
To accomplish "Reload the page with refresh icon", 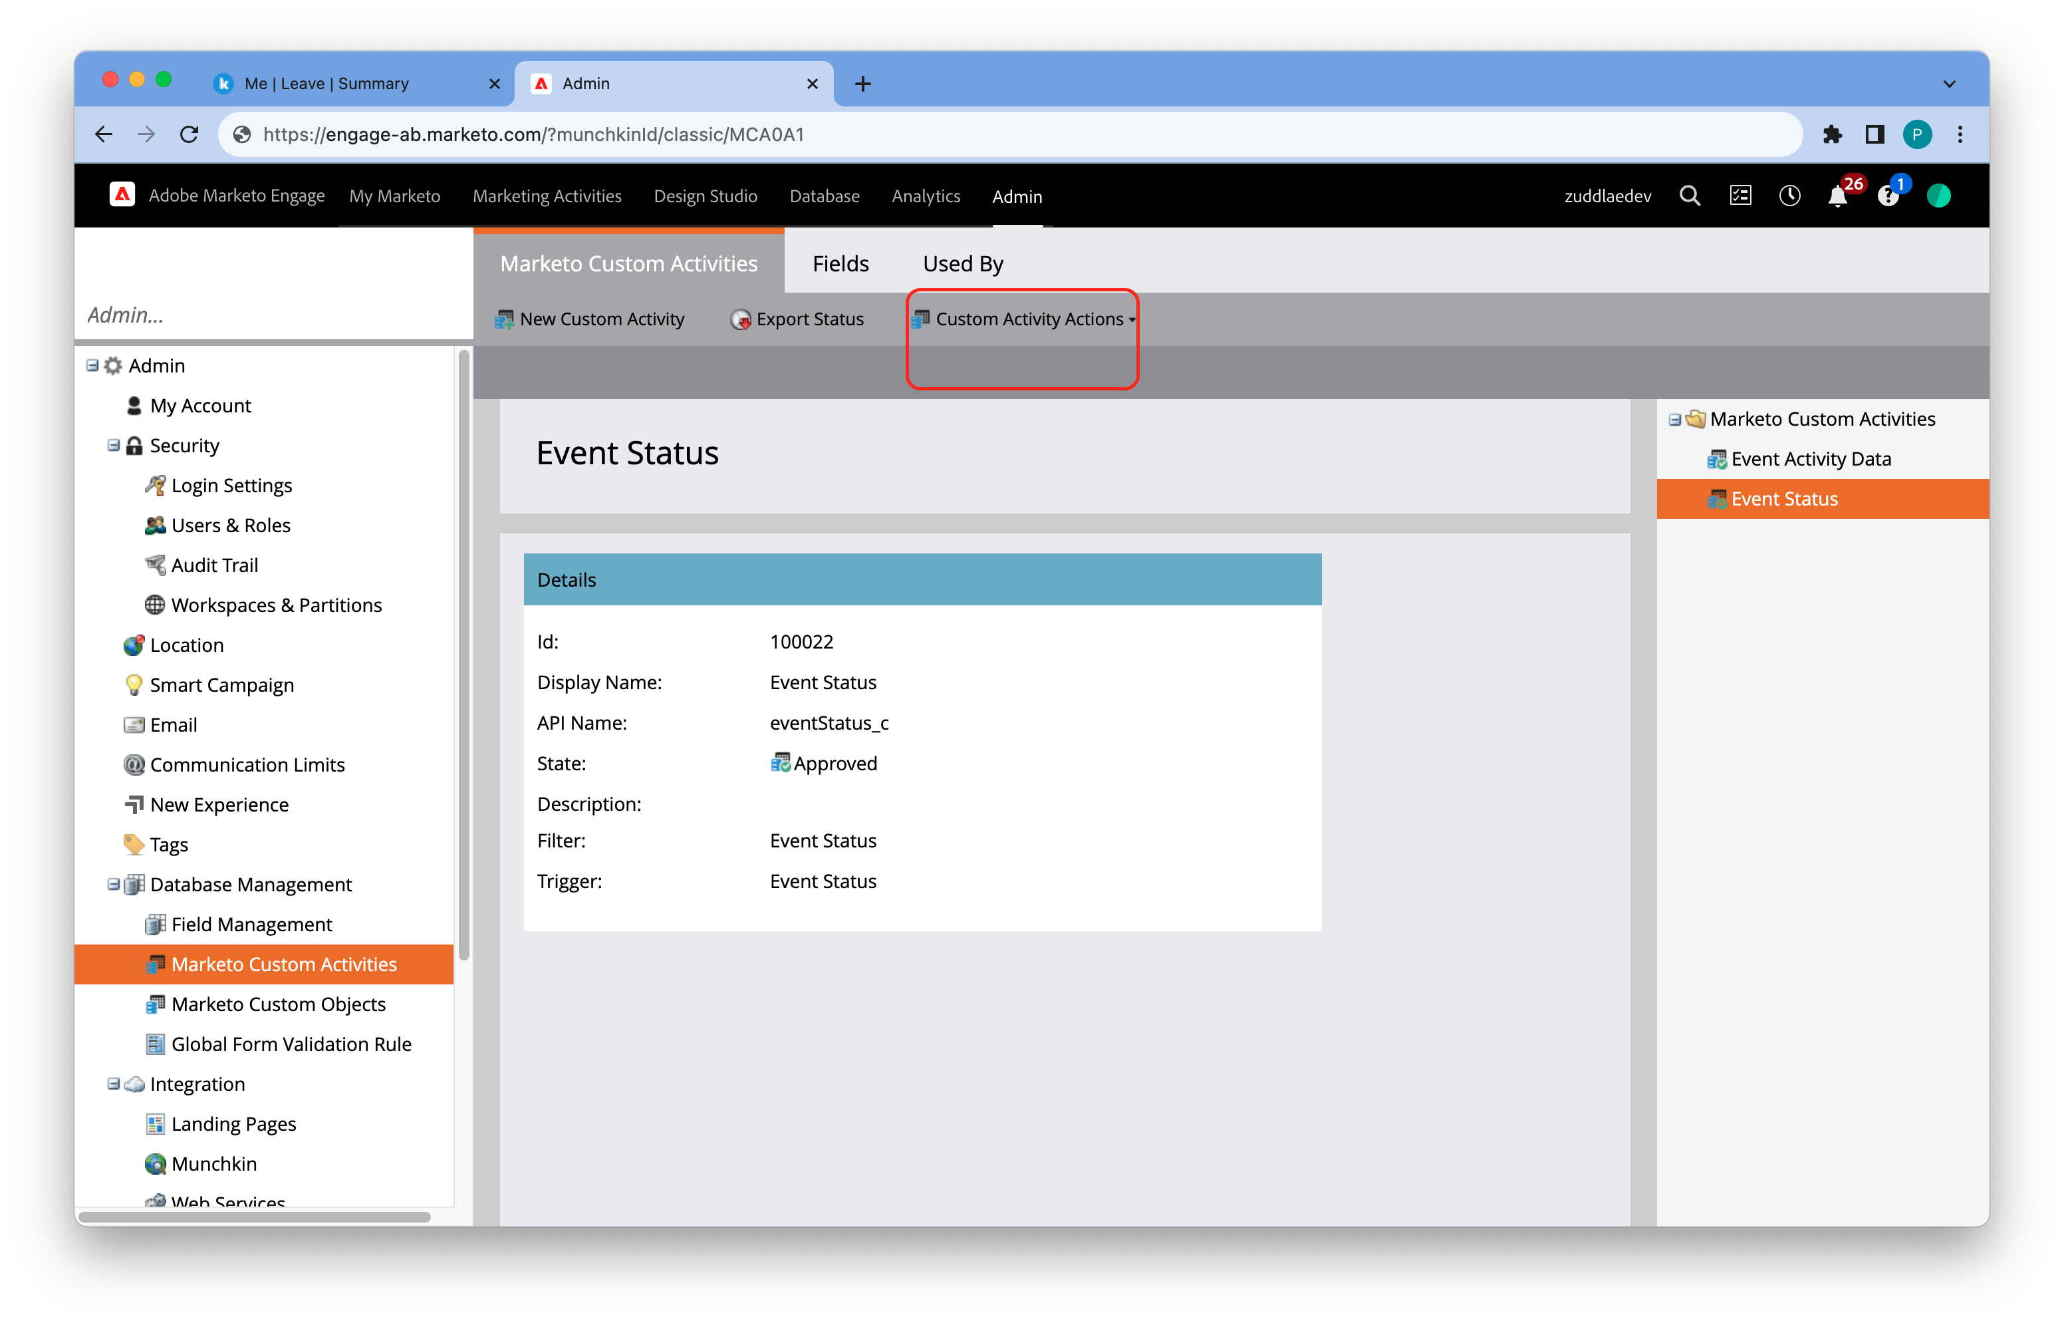I will pyautogui.click(x=190, y=134).
